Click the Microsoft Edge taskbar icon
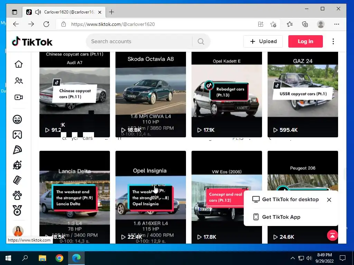Viewport: 354px width, 265px height. [76, 258]
